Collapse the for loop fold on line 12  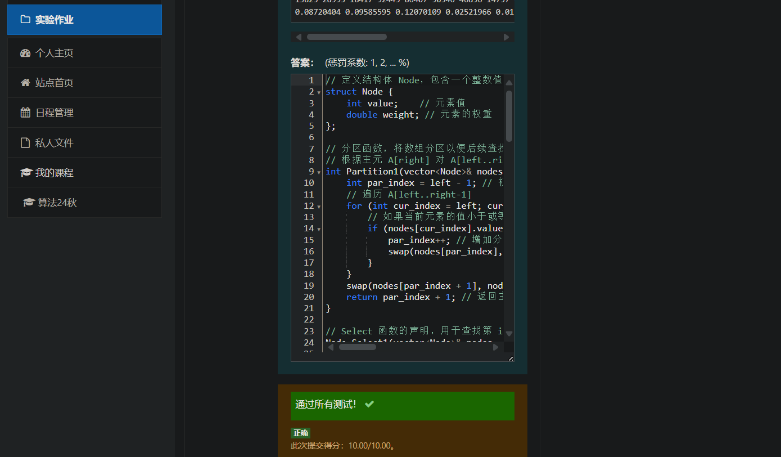point(319,207)
